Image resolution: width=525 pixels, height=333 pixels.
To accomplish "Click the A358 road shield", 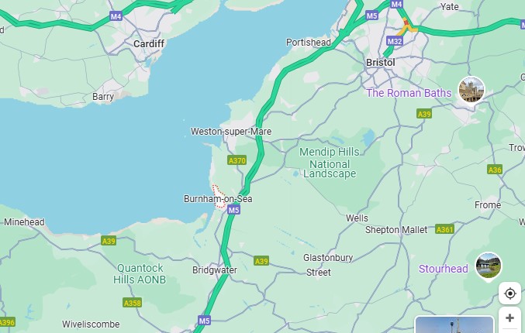I will click(133, 303).
